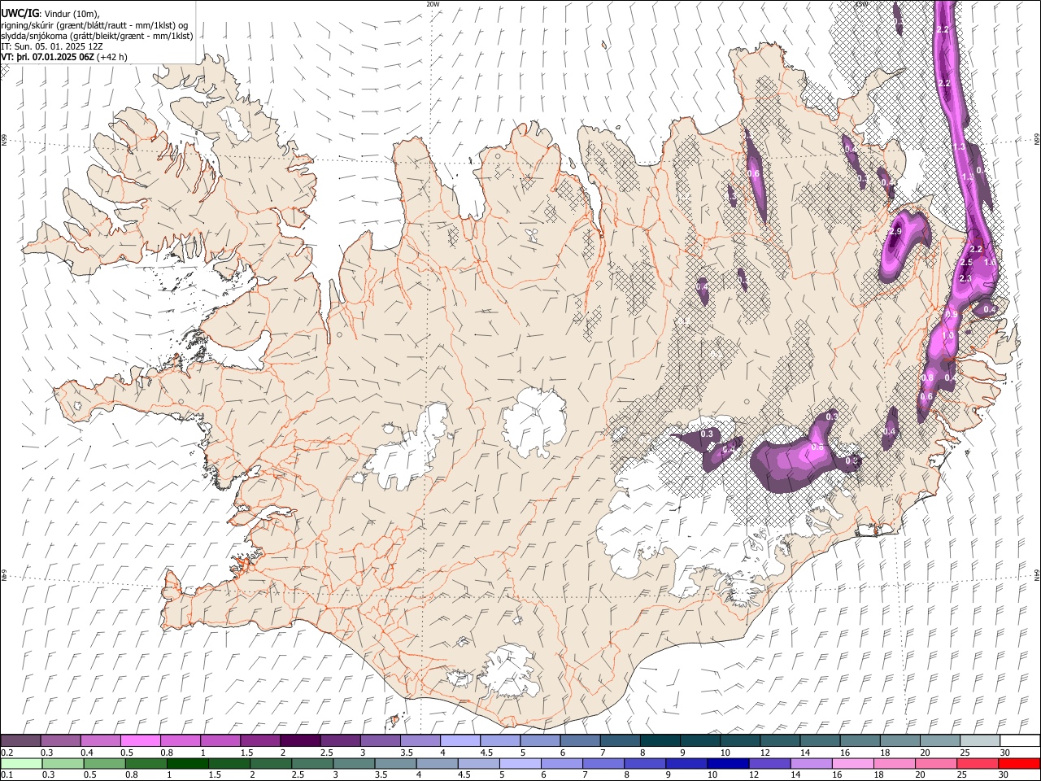Click rain scale swatch between 25 and 30

(x=978, y=764)
